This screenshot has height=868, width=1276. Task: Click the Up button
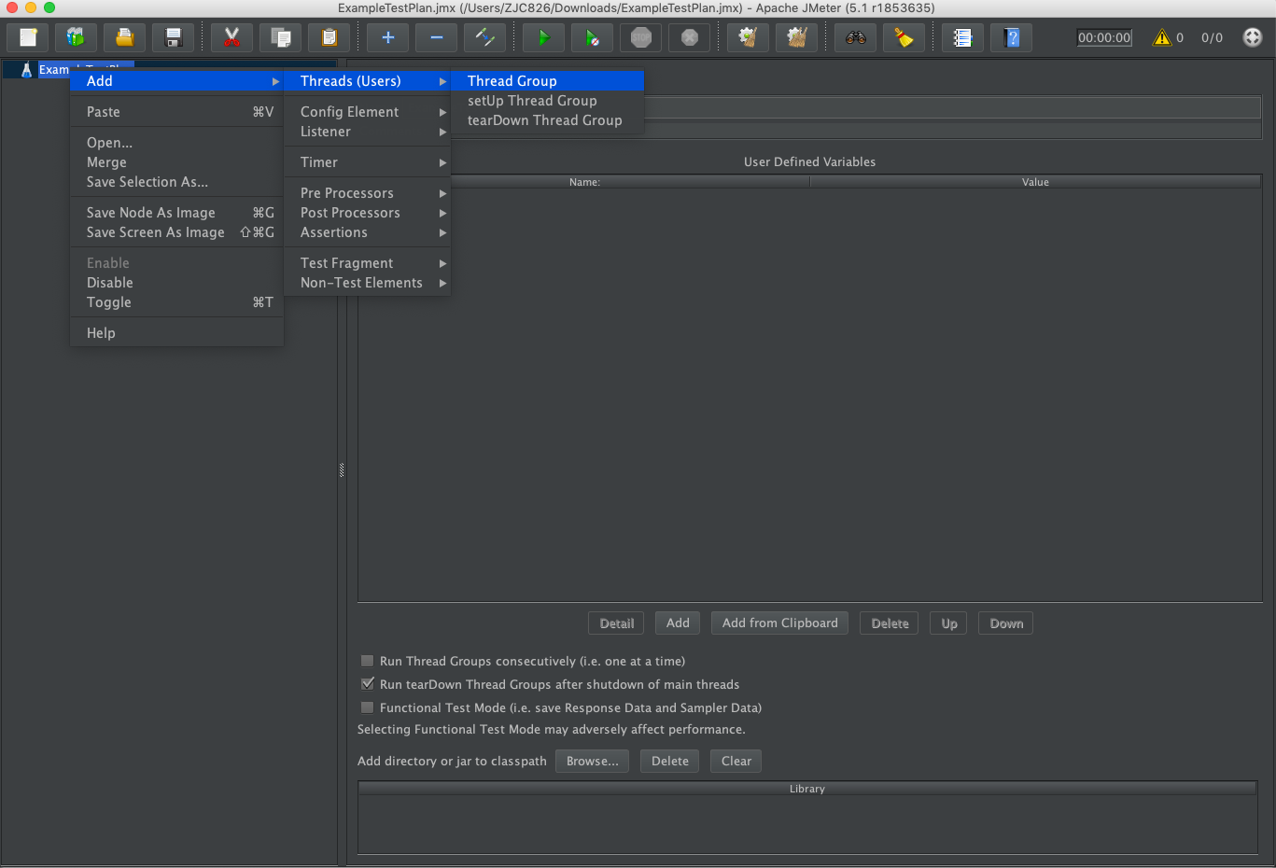(x=948, y=623)
